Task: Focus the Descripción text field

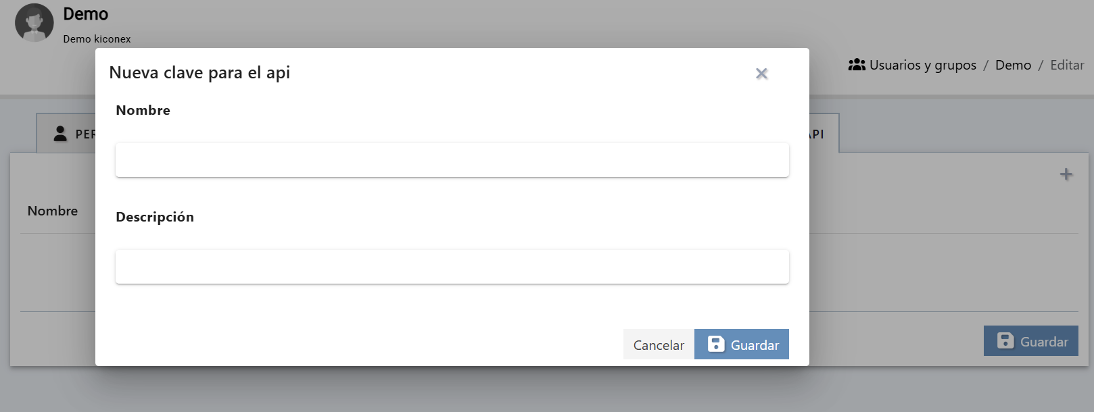Action: pyautogui.click(x=452, y=267)
